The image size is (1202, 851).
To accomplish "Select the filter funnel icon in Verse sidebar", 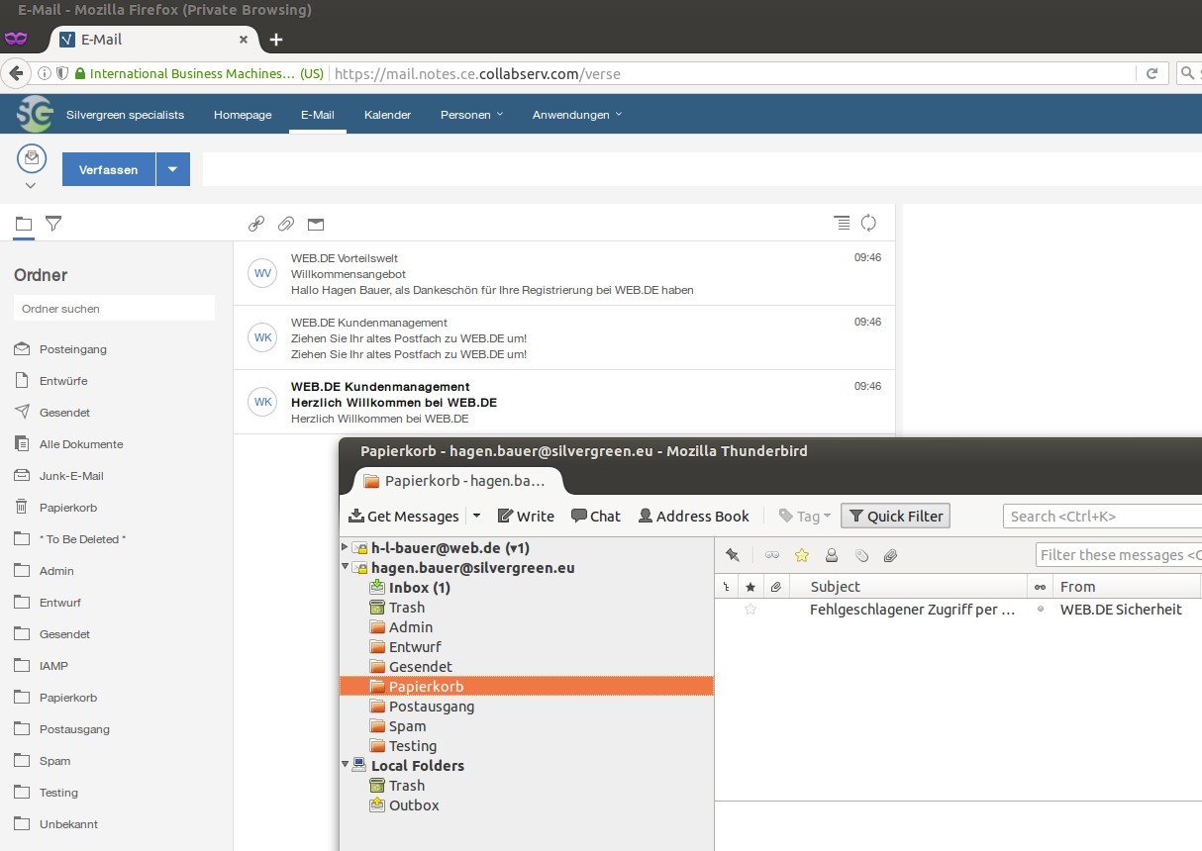I will point(53,224).
